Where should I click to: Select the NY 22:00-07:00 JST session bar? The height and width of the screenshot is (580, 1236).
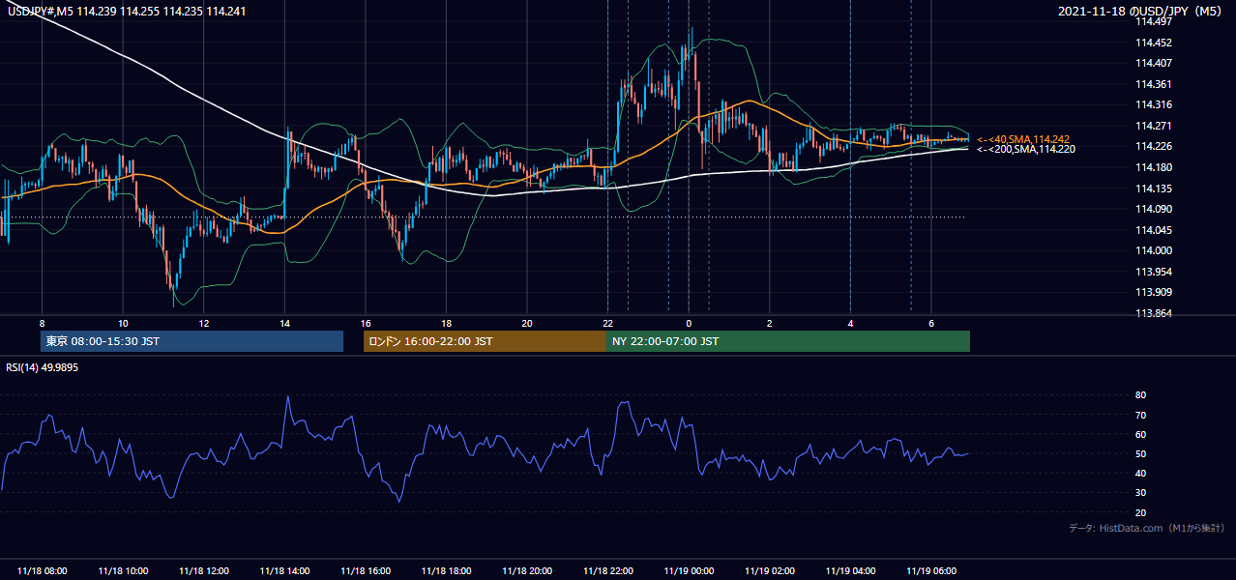point(788,341)
